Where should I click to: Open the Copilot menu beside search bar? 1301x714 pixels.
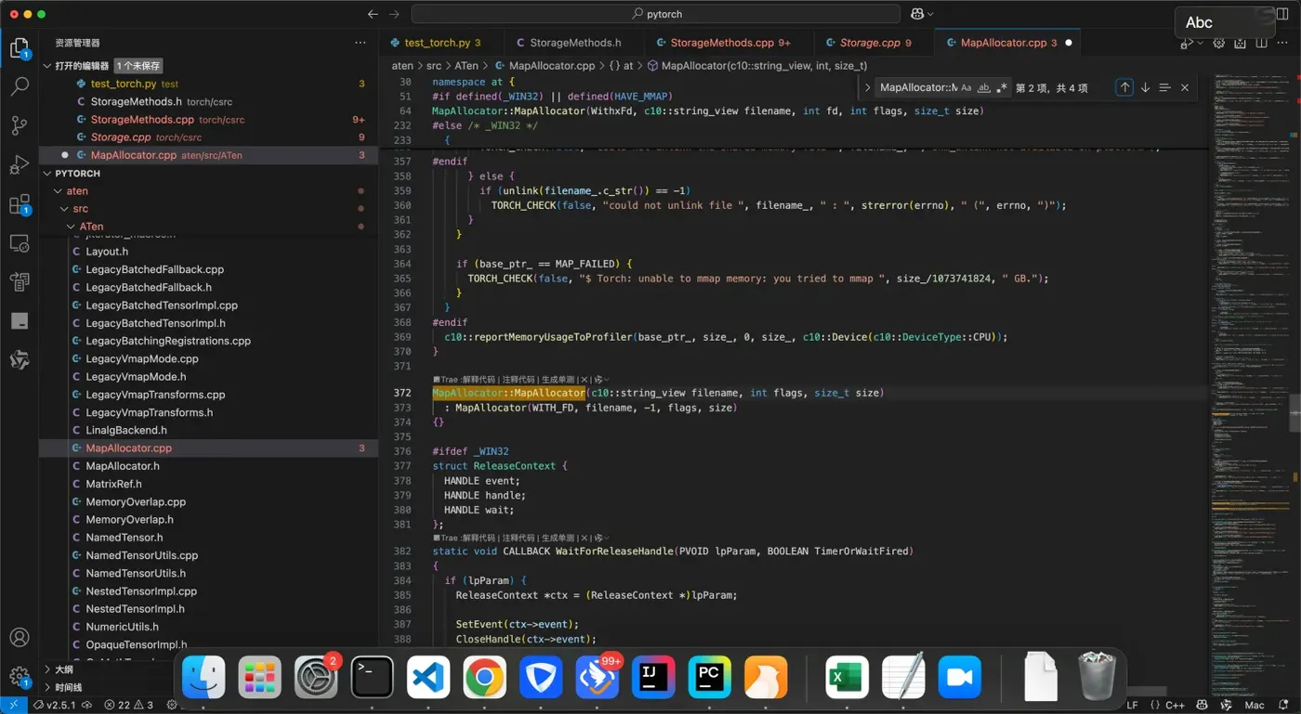(922, 14)
